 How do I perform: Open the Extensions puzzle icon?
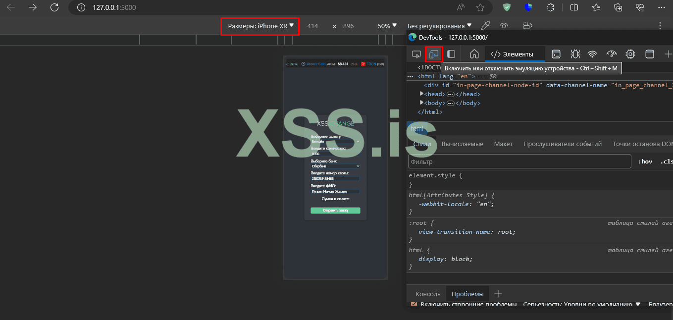550,7
